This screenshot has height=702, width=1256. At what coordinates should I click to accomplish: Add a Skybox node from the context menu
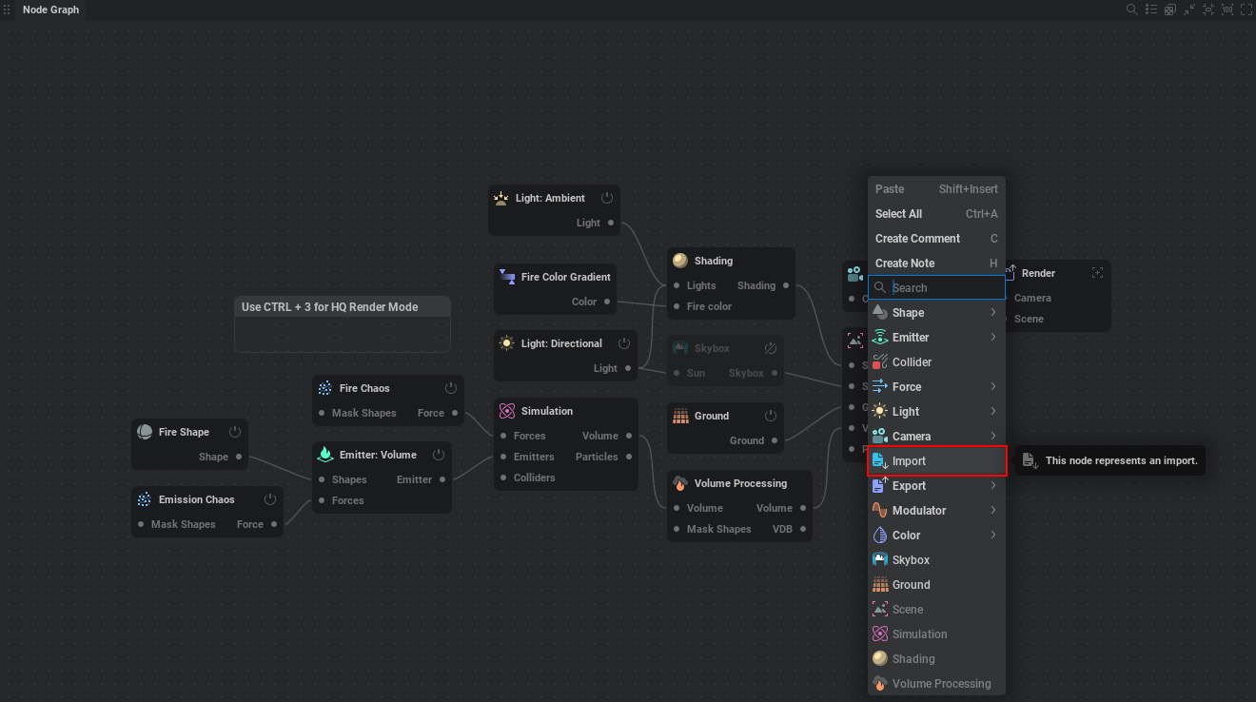click(937, 560)
